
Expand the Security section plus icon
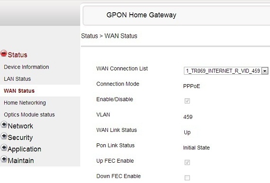(4, 136)
